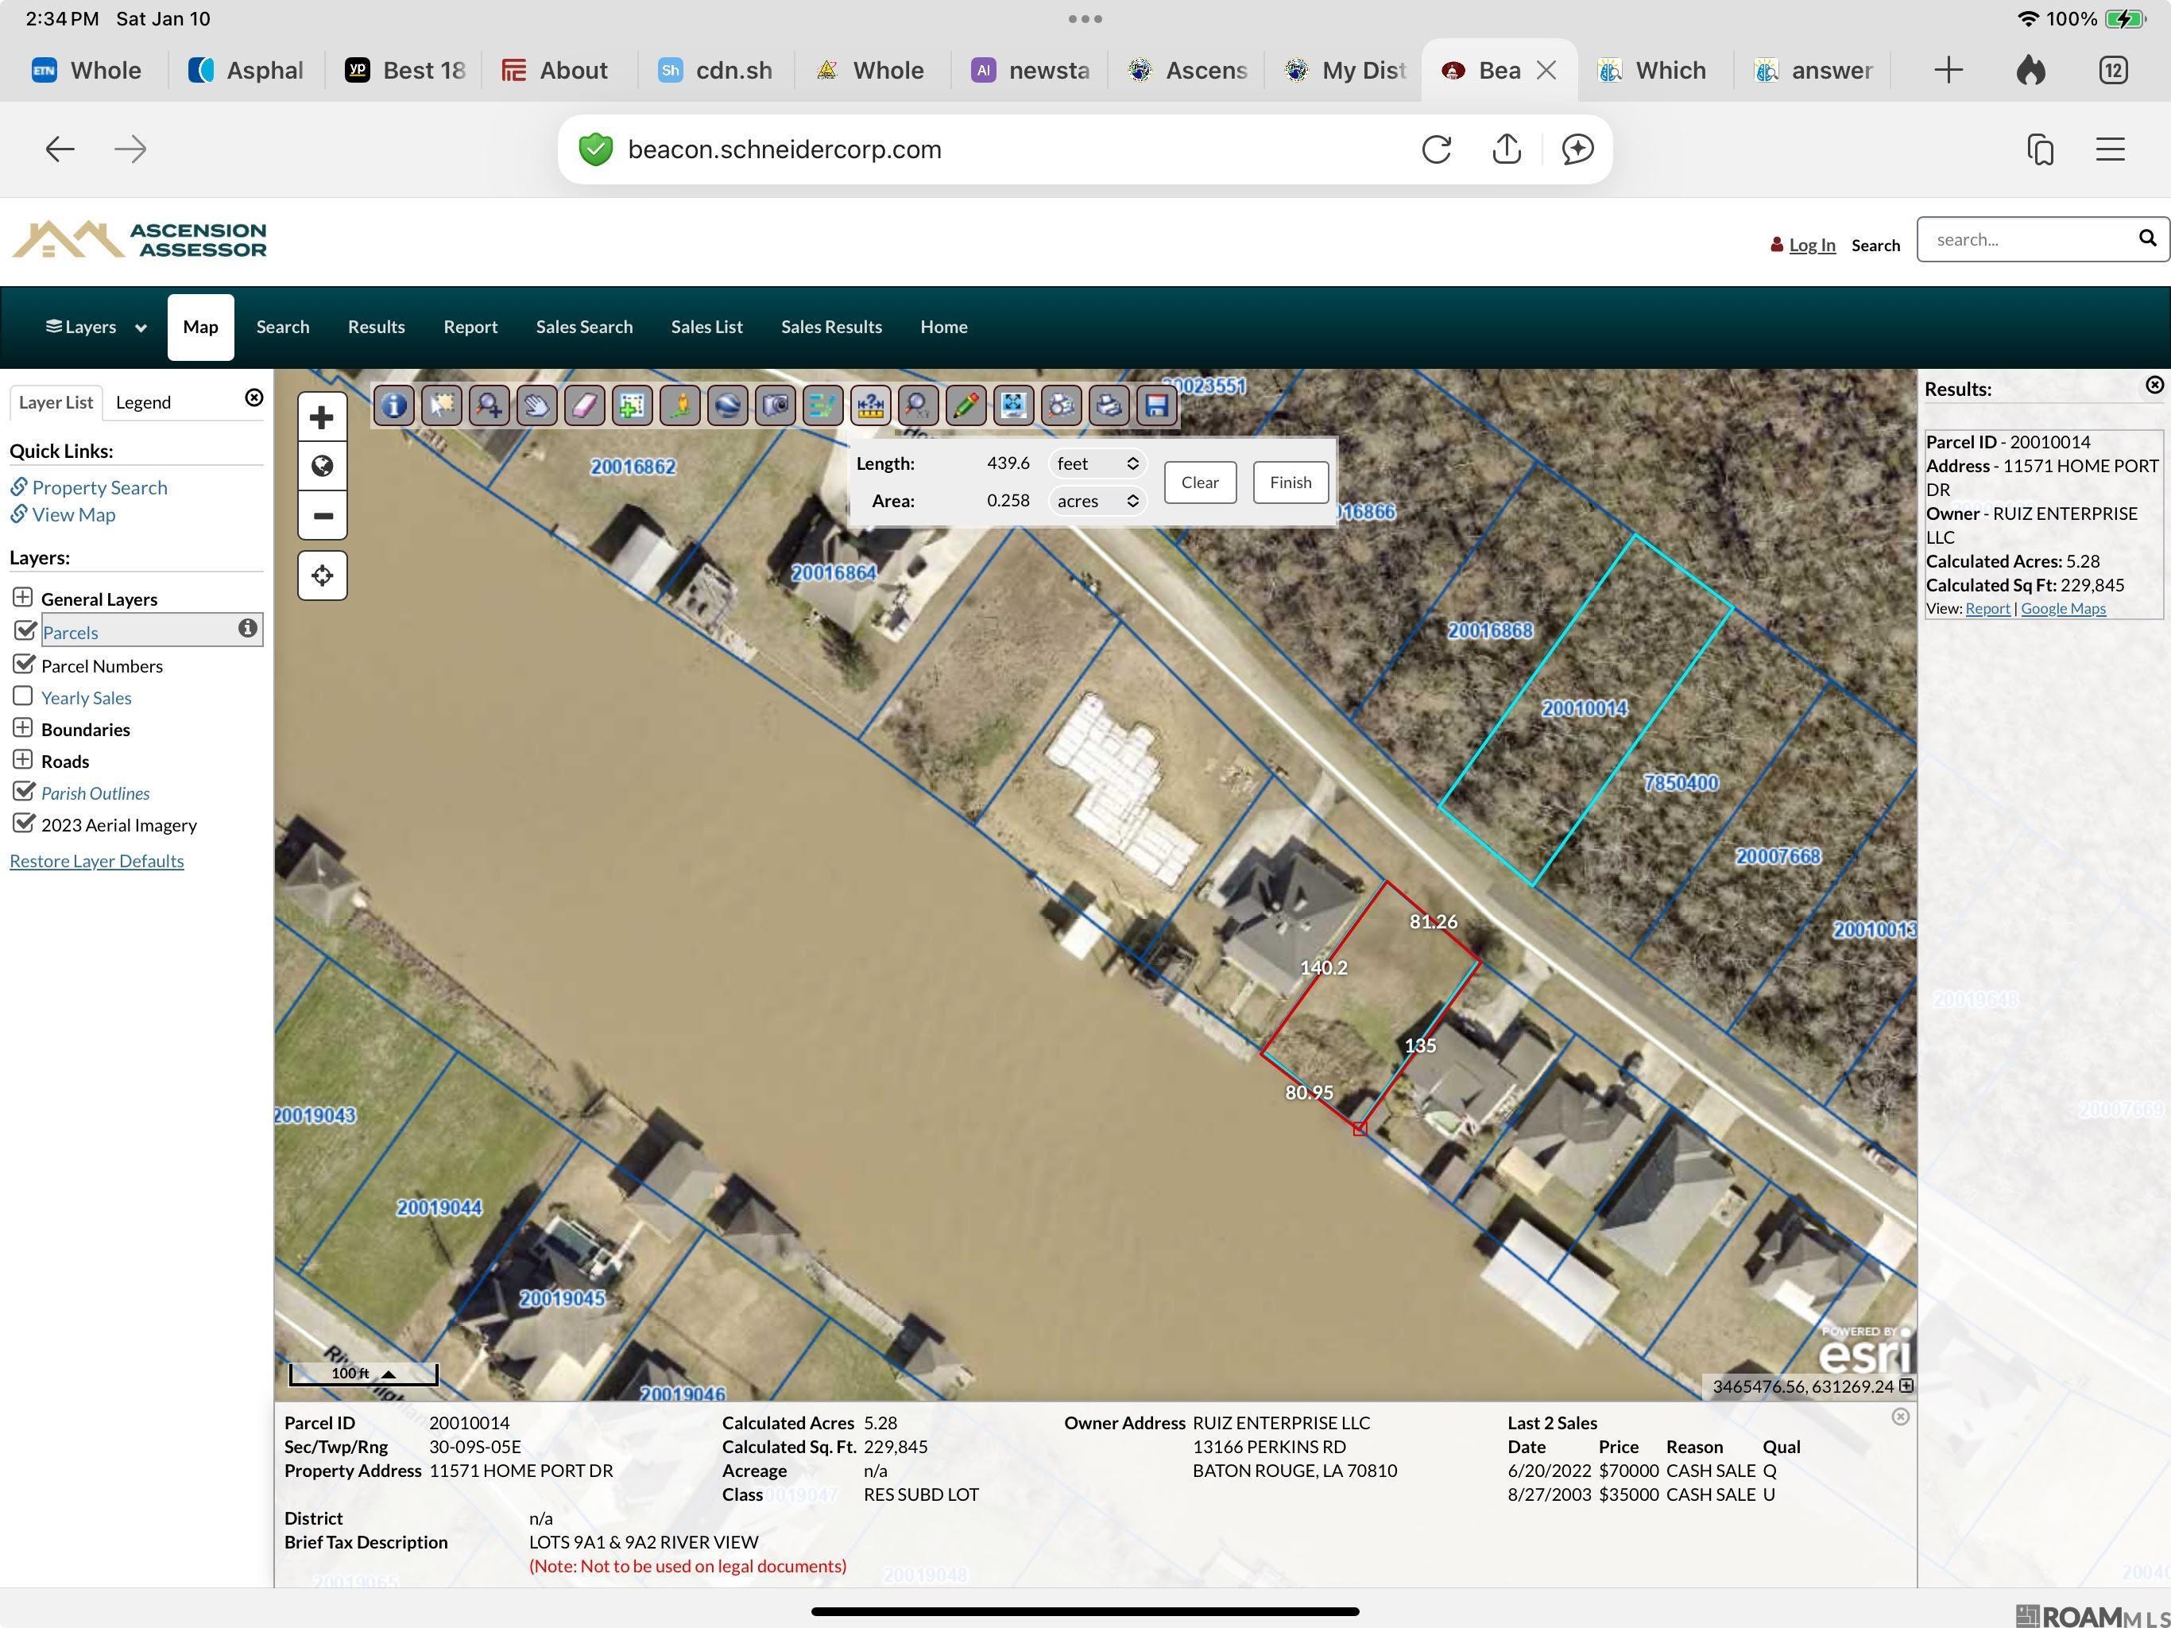Open the Measure tool
The height and width of the screenshot is (1628, 2171).
coord(869,405)
